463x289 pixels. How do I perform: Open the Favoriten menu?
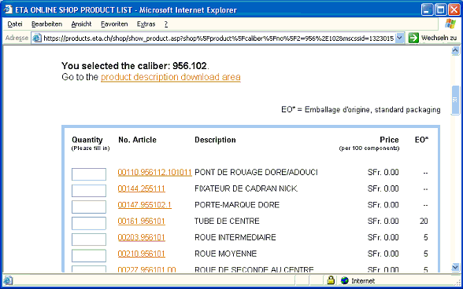114,24
